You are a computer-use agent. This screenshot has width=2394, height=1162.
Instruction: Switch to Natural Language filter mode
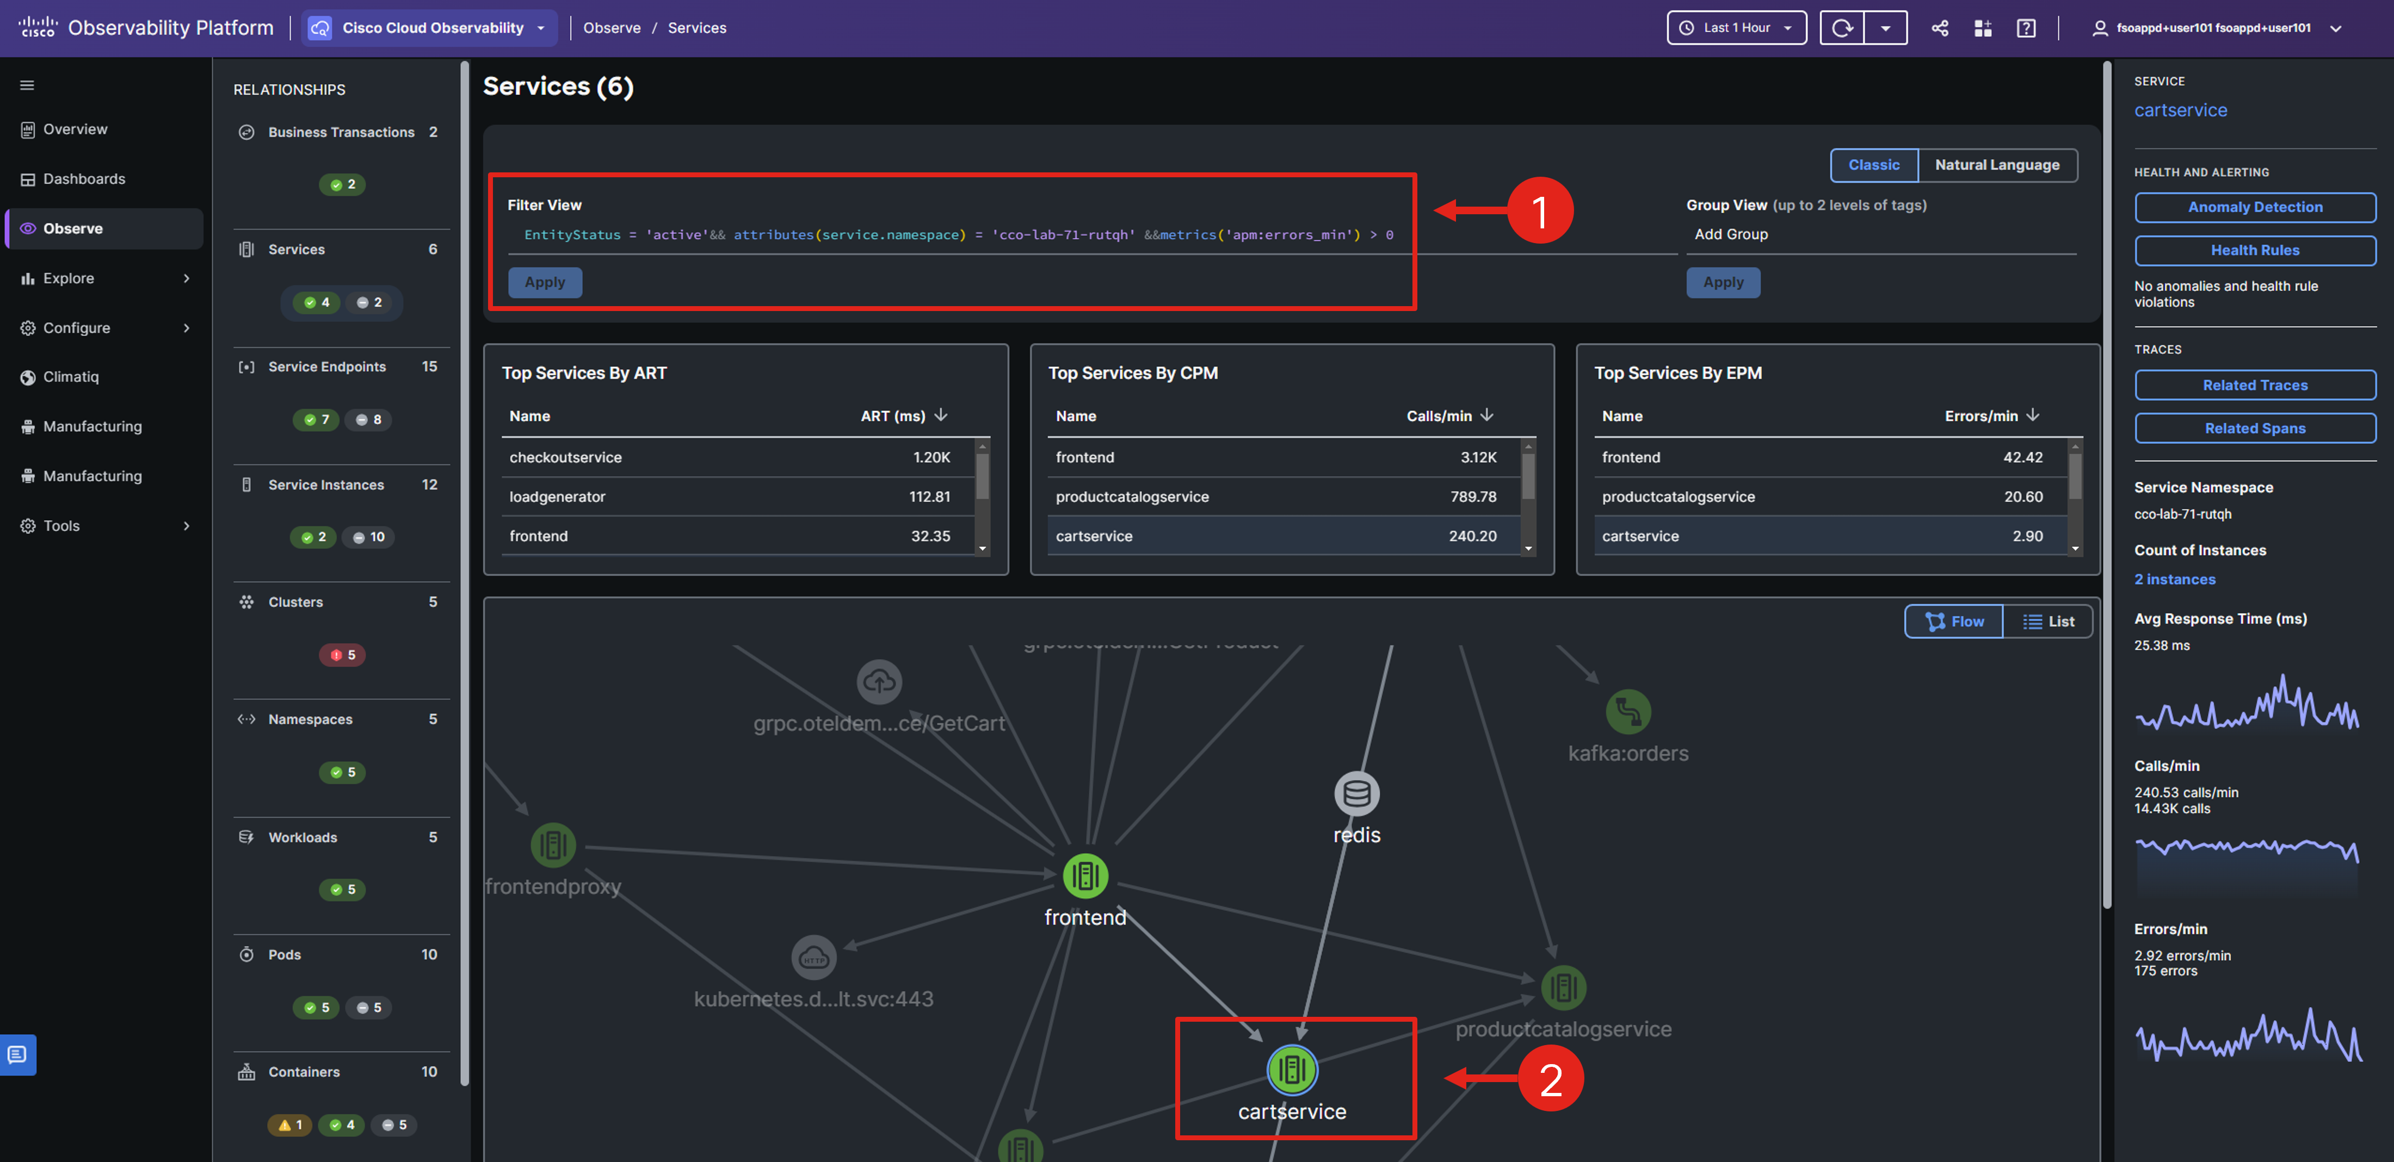coord(1997,164)
